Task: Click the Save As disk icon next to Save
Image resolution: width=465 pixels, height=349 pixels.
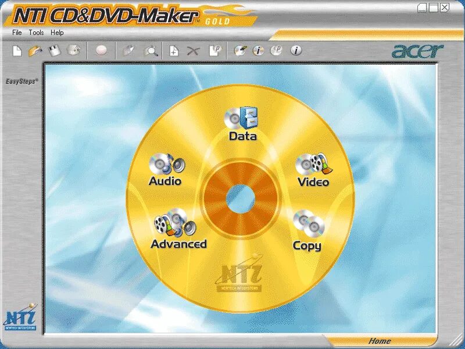Action: [x=73, y=51]
